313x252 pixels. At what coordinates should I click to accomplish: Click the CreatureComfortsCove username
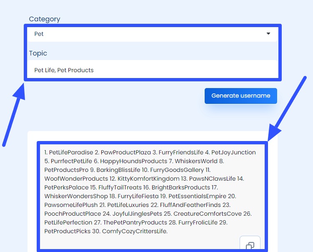click(208, 214)
